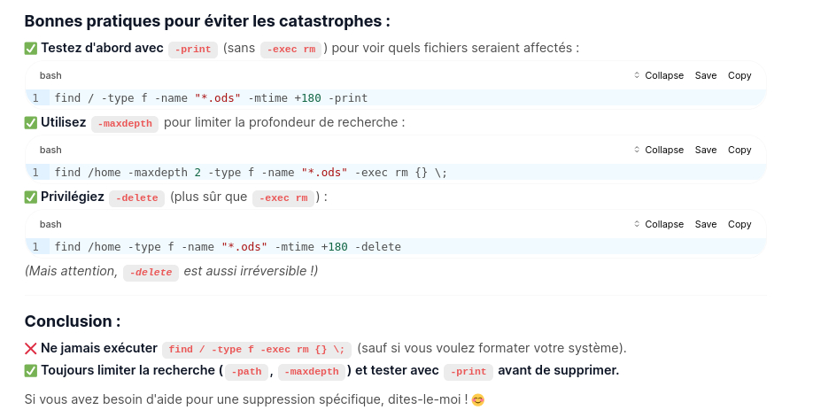
Task: Collapse the code block ending with -delete
Action: (659, 224)
